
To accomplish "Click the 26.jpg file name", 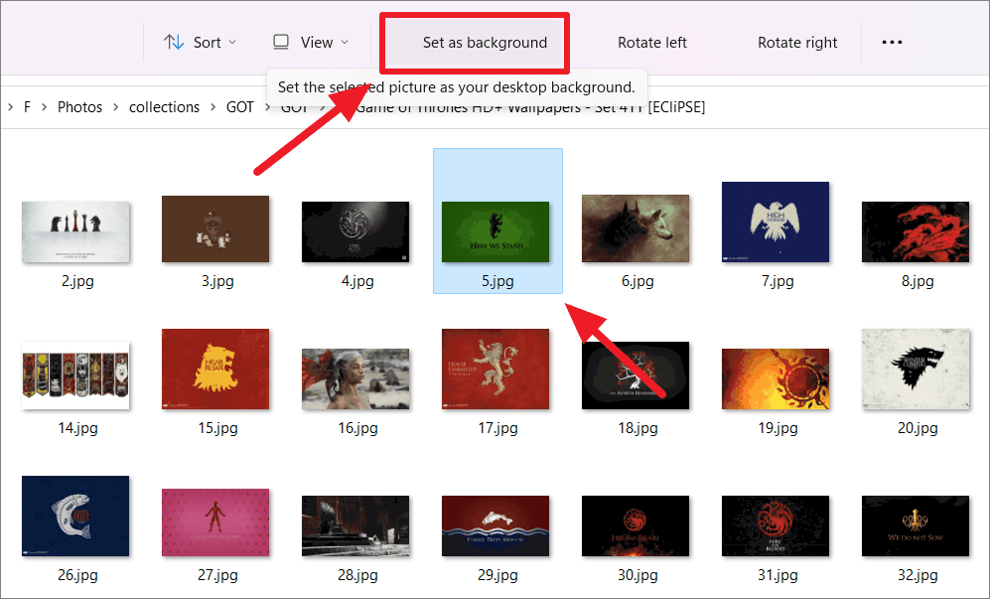I will [x=77, y=575].
